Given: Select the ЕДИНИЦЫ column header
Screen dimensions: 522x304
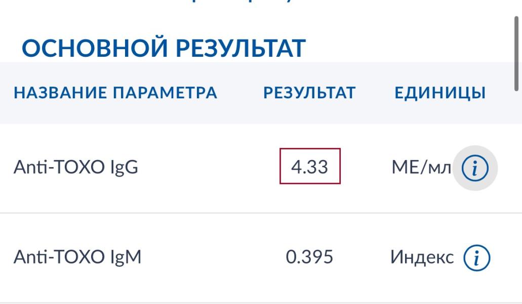Looking at the screenshot, I should coord(440,93).
